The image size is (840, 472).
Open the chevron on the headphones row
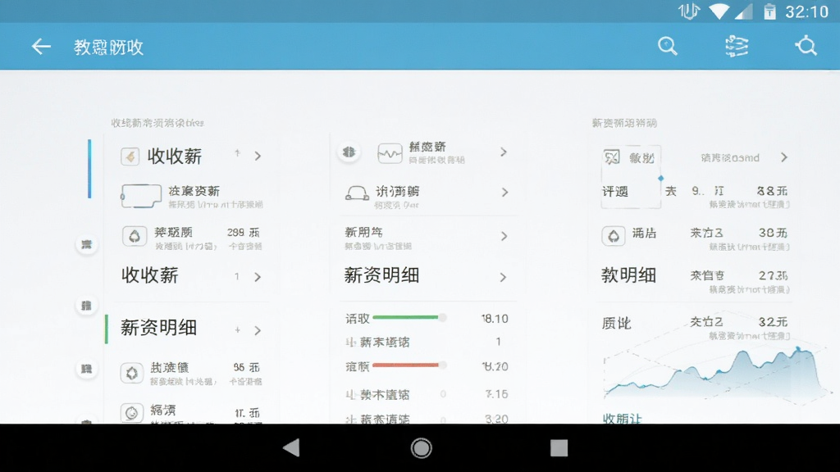(x=504, y=192)
